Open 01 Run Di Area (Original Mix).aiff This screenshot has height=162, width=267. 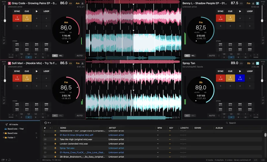pos(76,135)
